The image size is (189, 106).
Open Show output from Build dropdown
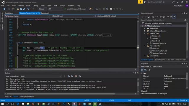(41, 76)
